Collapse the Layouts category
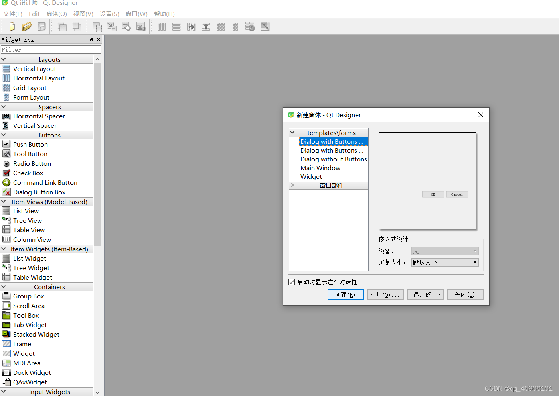 4,59
